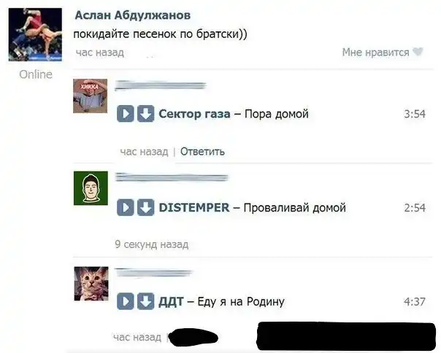This screenshot has height=353, width=441.
Task: Play Сектор газа – Пора домой track
Action: [x=126, y=114]
